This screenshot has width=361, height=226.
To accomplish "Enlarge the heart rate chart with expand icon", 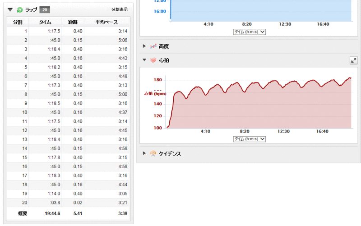I will pyautogui.click(x=353, y=60).
